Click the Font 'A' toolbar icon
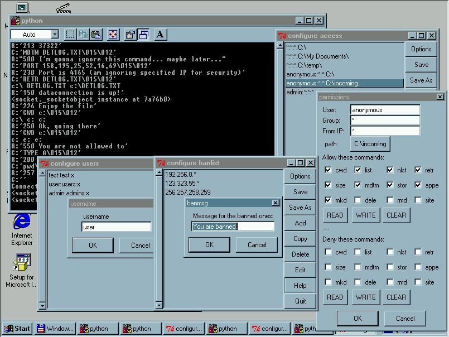Screen dimensions: 449x337 click(x=160, y=35)
